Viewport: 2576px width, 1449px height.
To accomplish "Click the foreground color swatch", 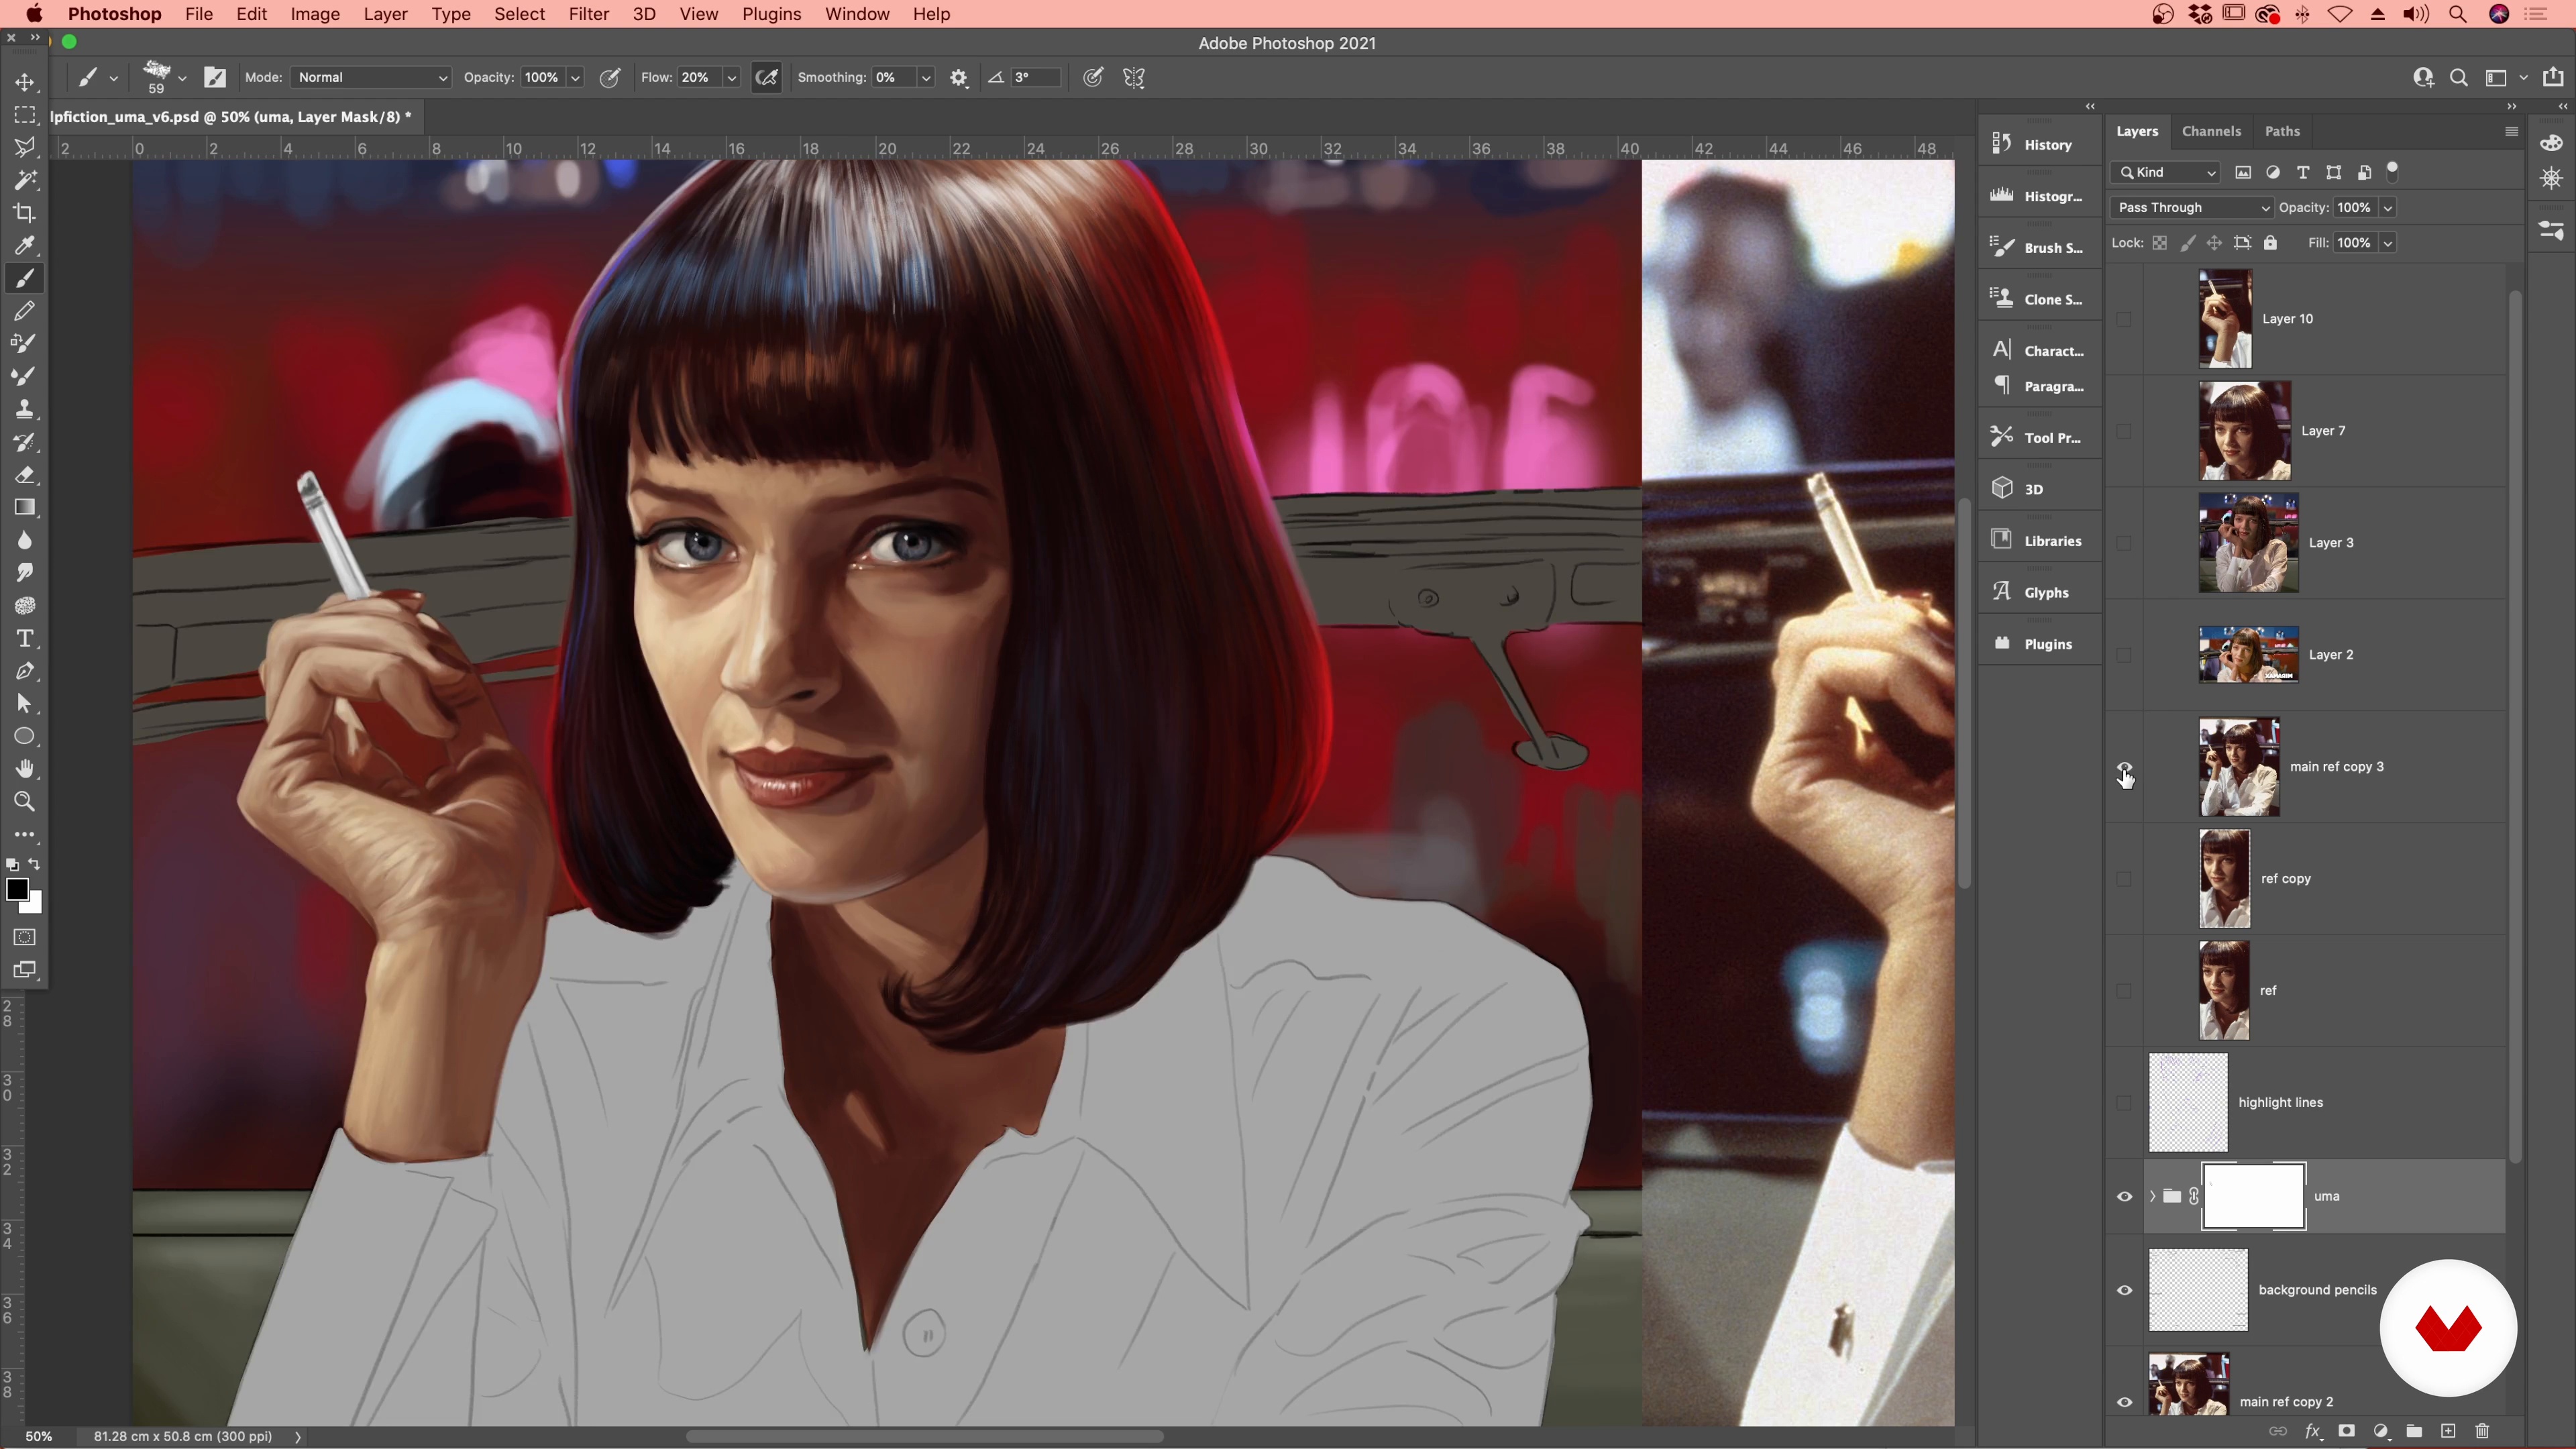I will tap(16, 889).
